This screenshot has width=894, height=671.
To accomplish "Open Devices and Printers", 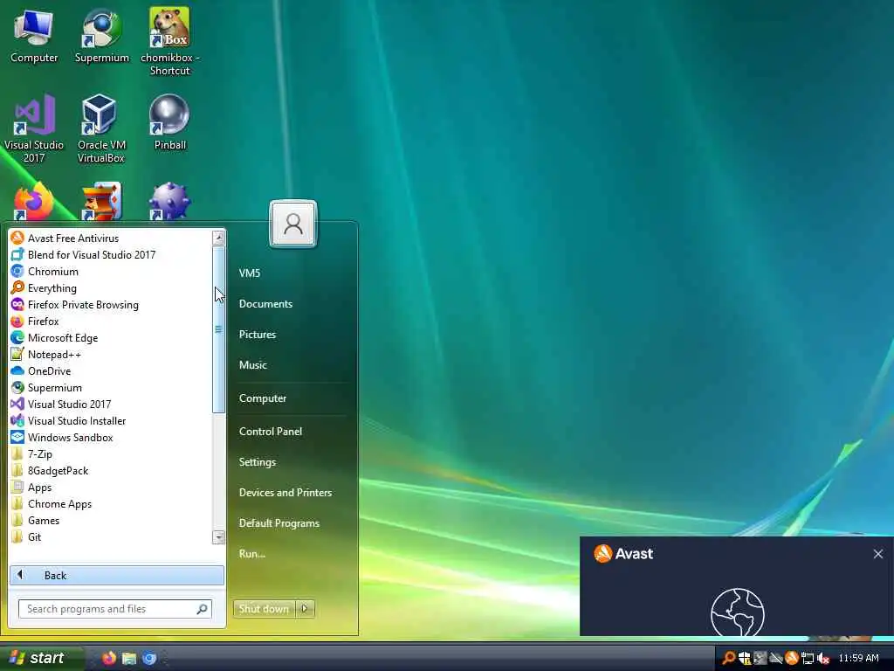I will [x=285, y=492].
